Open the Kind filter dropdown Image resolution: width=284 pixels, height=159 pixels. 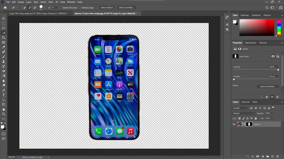[x=240, y=108]
